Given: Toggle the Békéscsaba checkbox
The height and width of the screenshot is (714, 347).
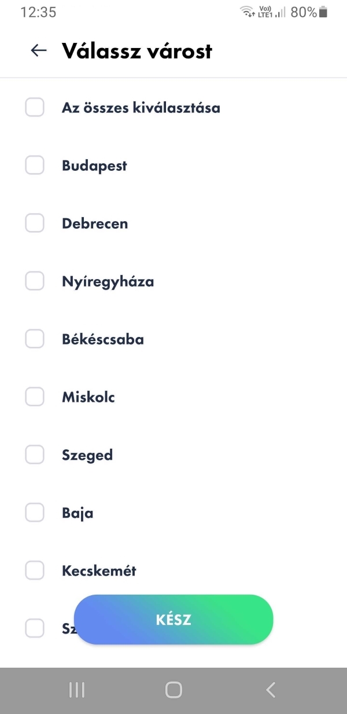Looking at the screenshot, I should 35,339.
